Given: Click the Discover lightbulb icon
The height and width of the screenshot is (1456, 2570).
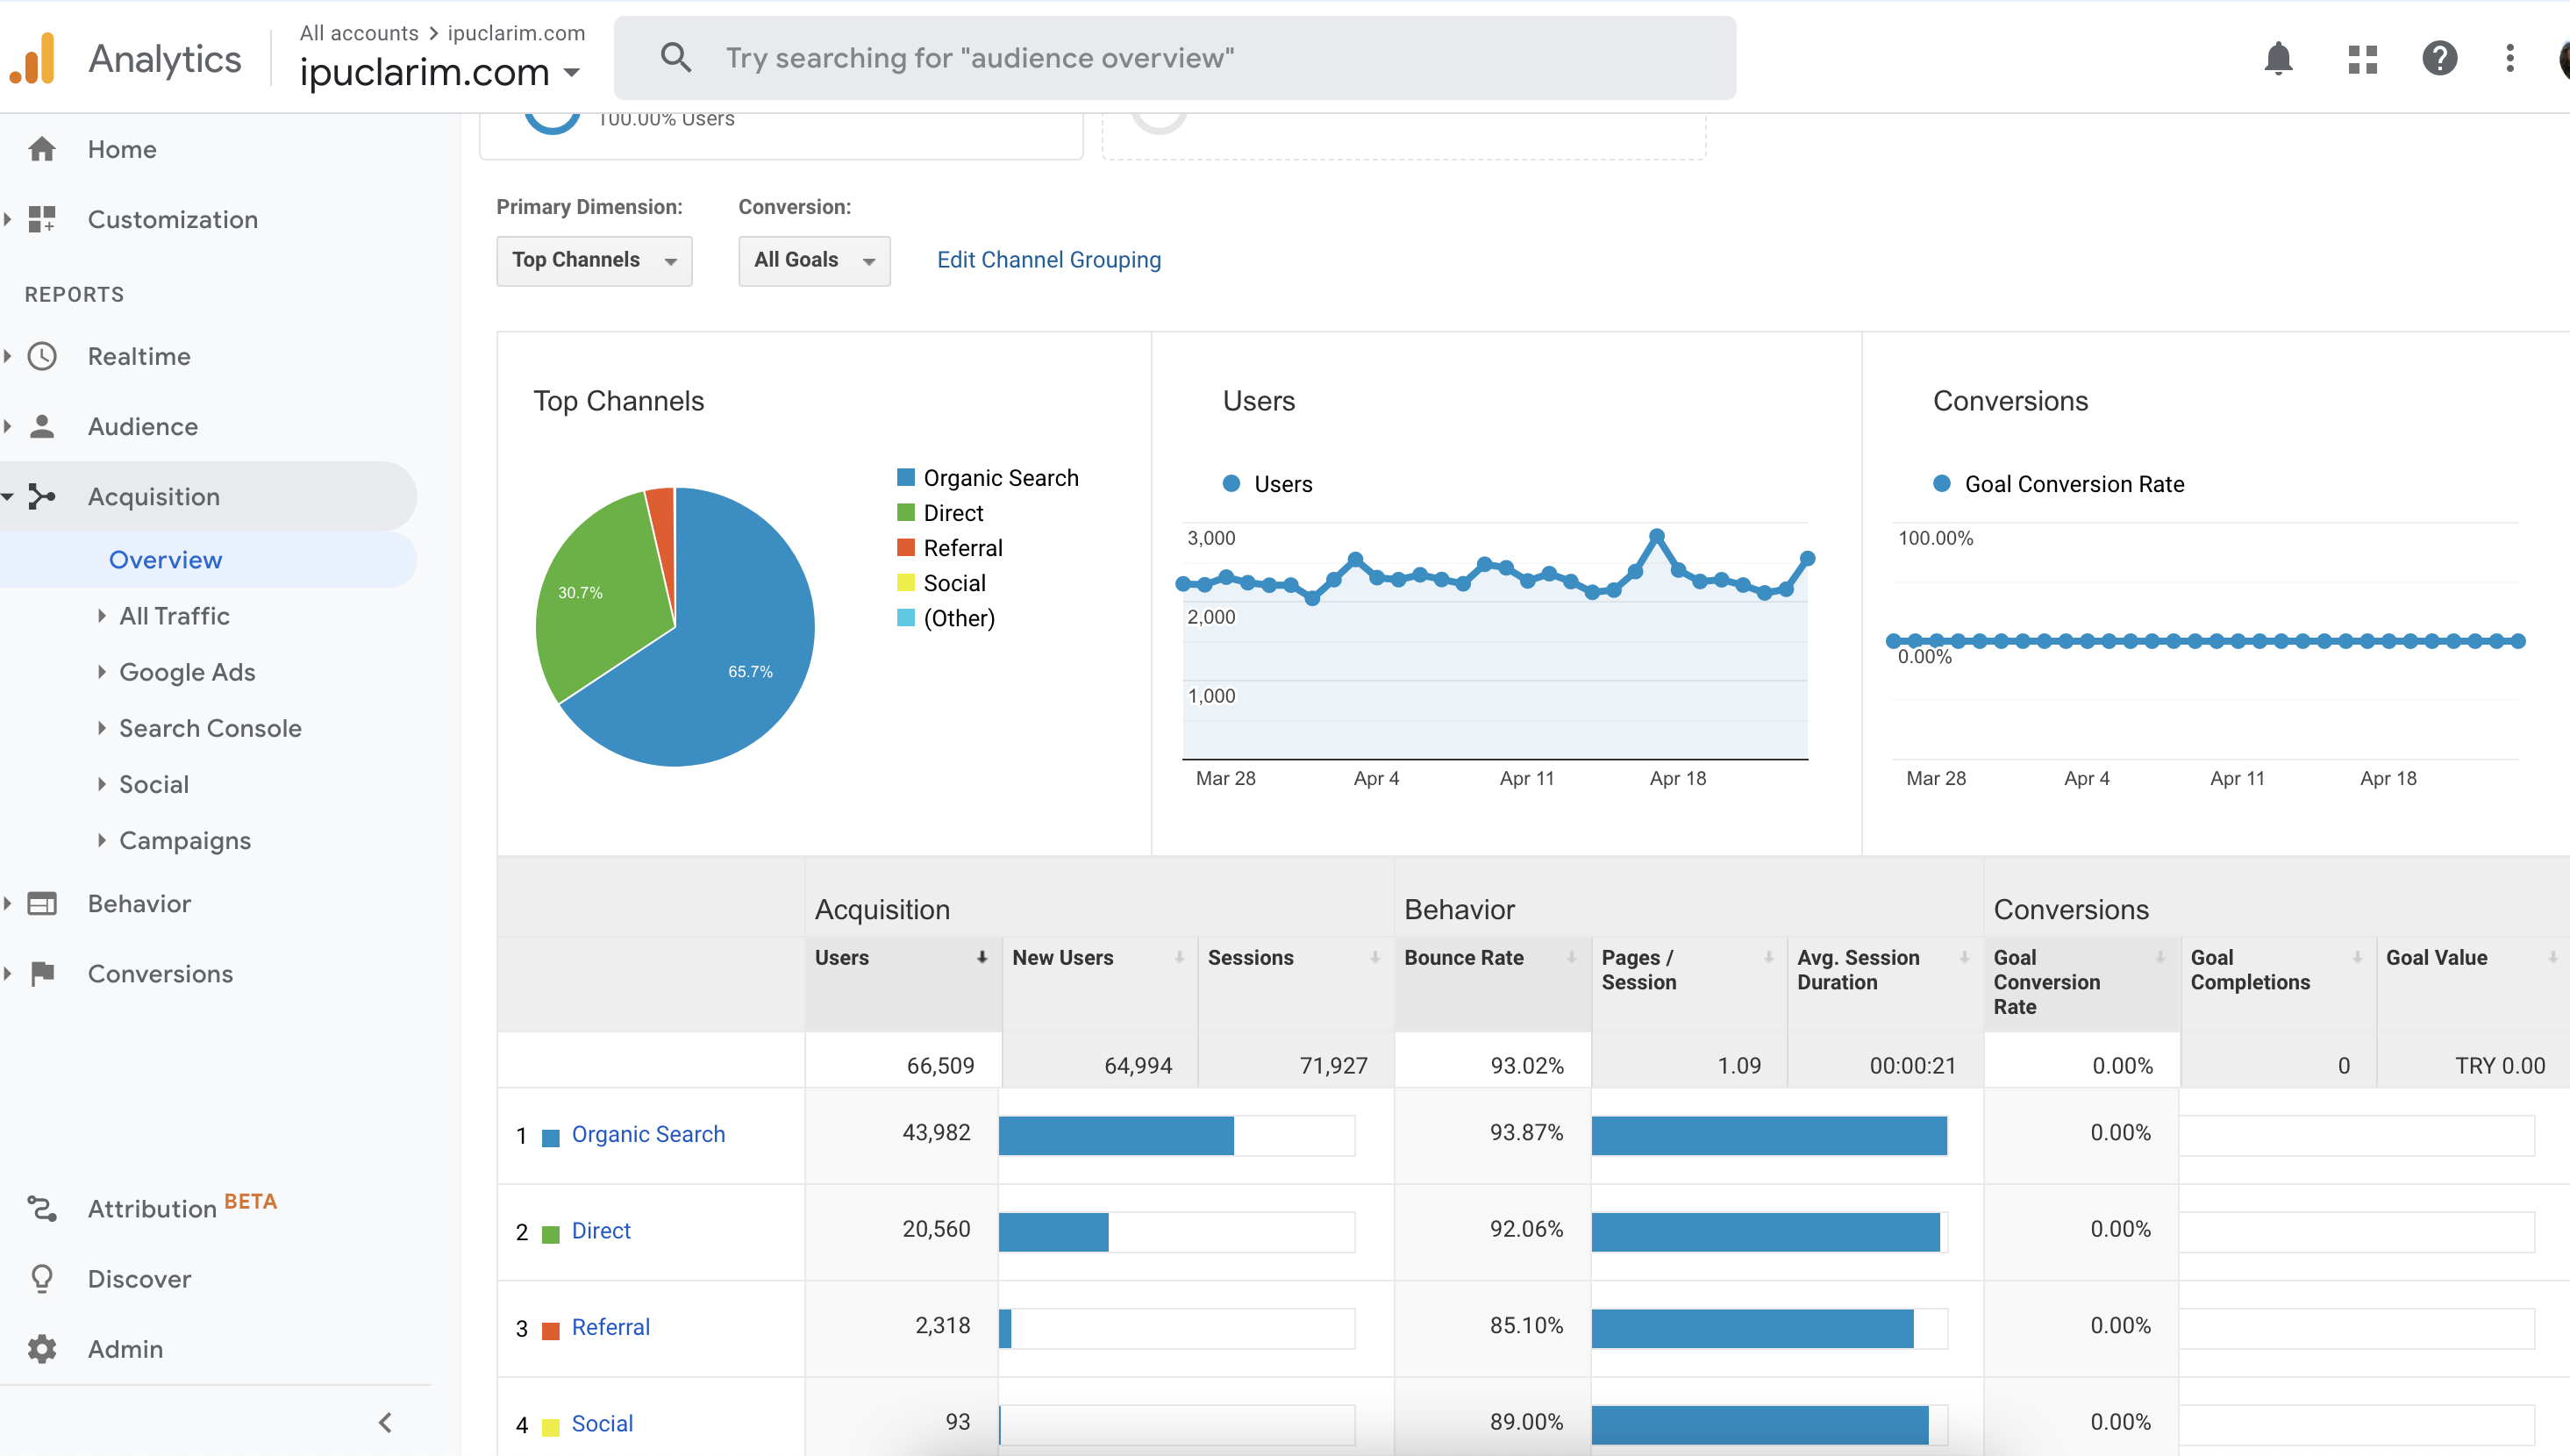Looking at the screenshot, I should click(x=42, y=1278).
